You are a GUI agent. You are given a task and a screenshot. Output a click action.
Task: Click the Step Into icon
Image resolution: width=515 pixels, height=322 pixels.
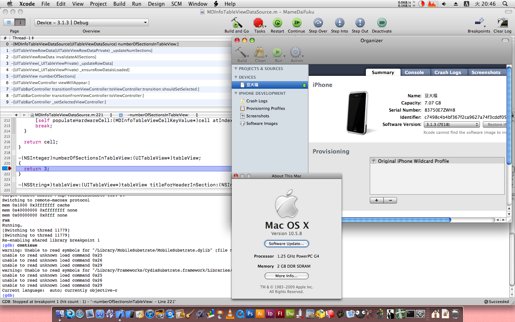[x=339, y=23]
